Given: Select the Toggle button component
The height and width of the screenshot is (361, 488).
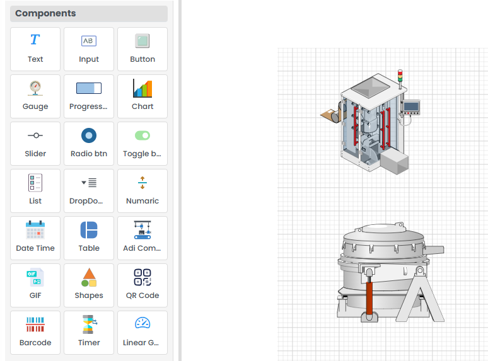Looking at the screenshot, I should pyautogui.click(x=142, y=144).
